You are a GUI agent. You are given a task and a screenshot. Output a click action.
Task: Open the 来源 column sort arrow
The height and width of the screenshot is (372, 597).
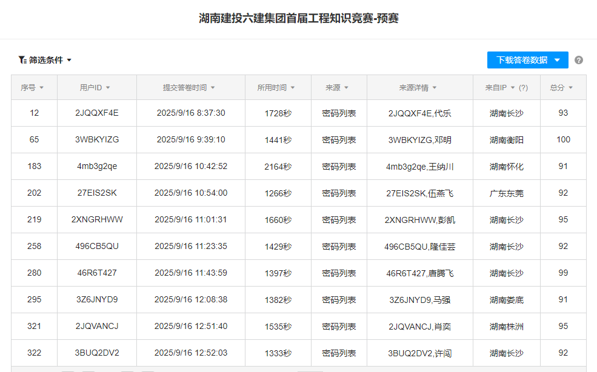pos(346,88)
